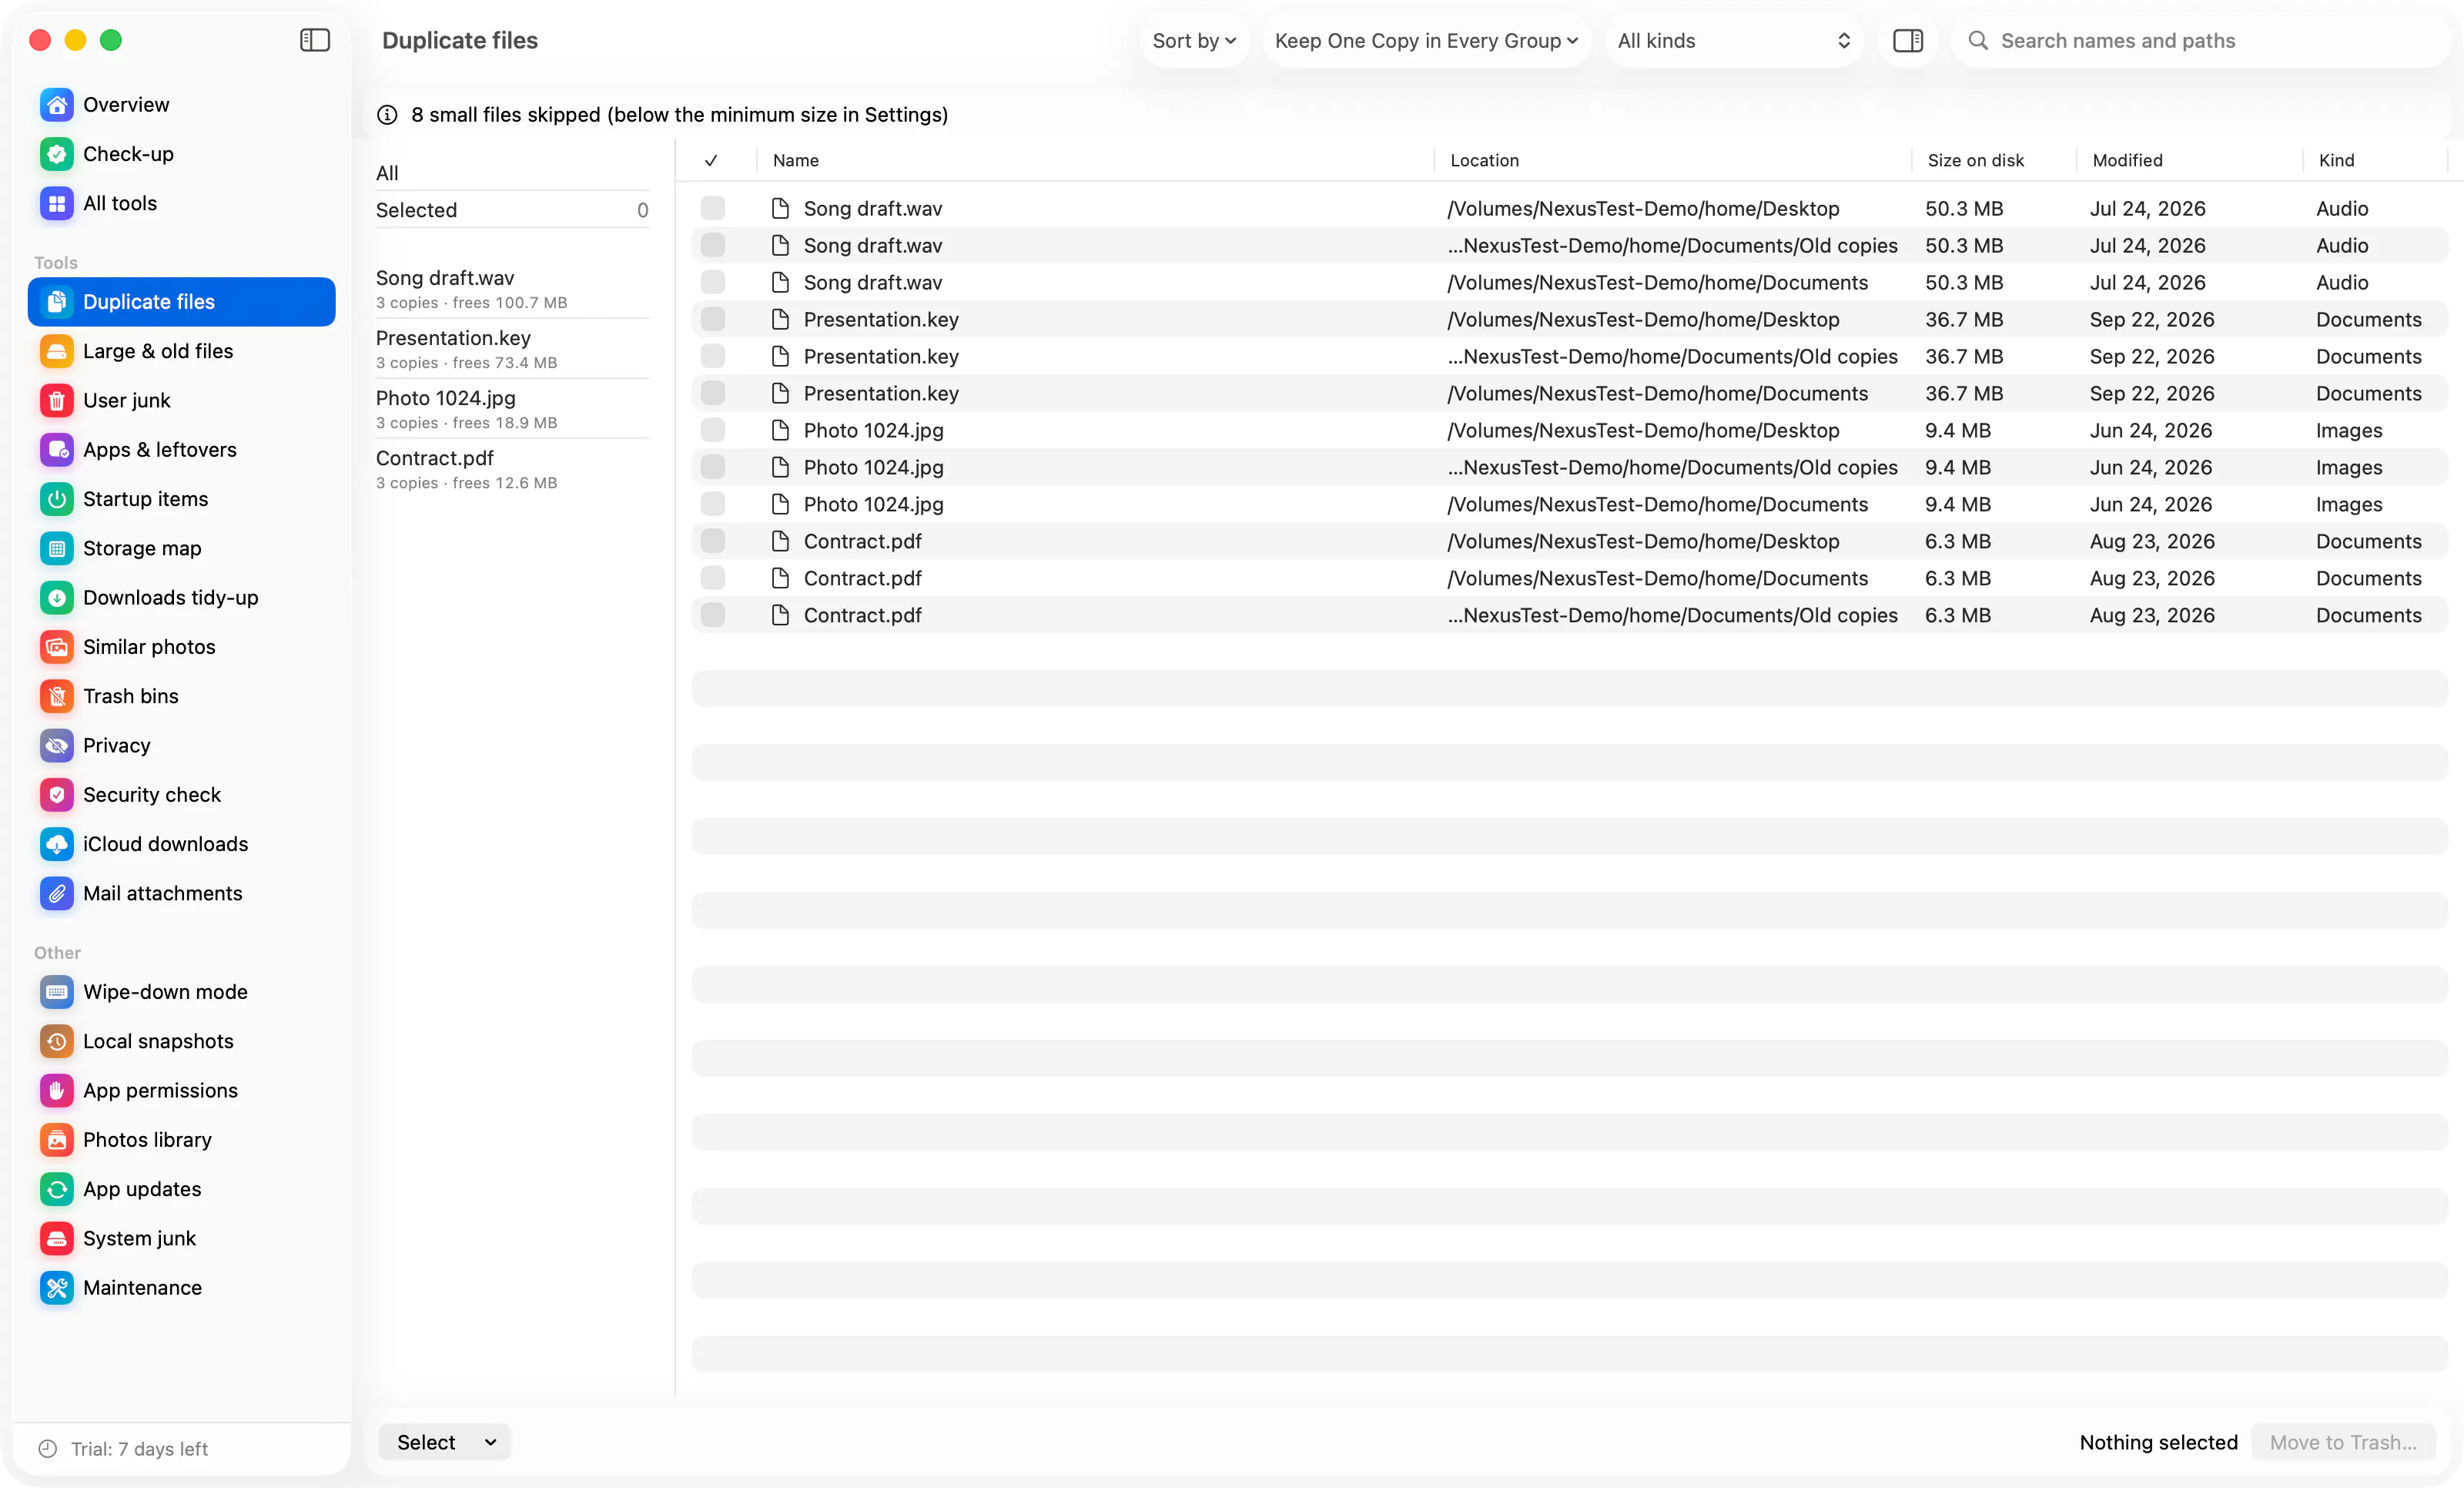Check the Song draft.wav Desktop copy checkbox
The image size is (2464, 1488).
pyautogui.click(x=713, y=208)
